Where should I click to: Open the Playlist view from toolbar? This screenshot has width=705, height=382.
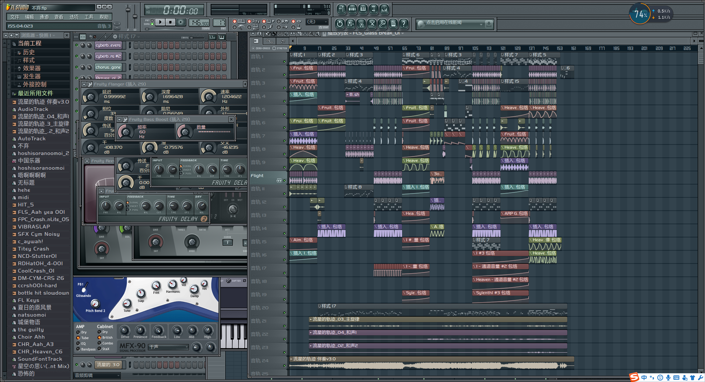341,9
